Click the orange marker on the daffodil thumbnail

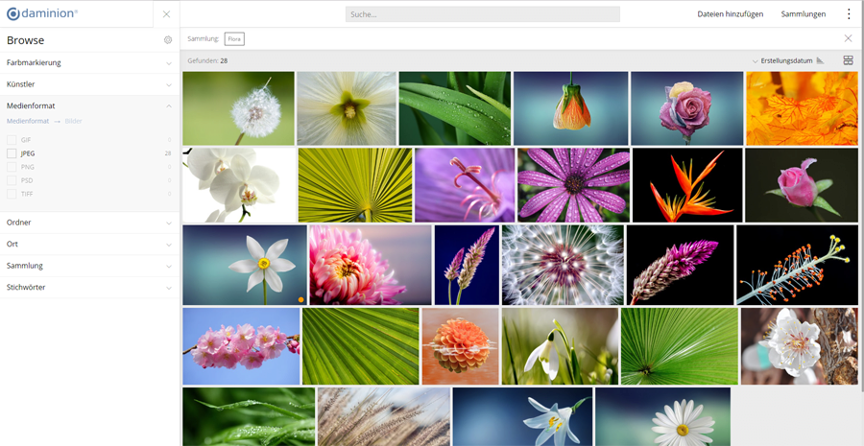(300, 300)
